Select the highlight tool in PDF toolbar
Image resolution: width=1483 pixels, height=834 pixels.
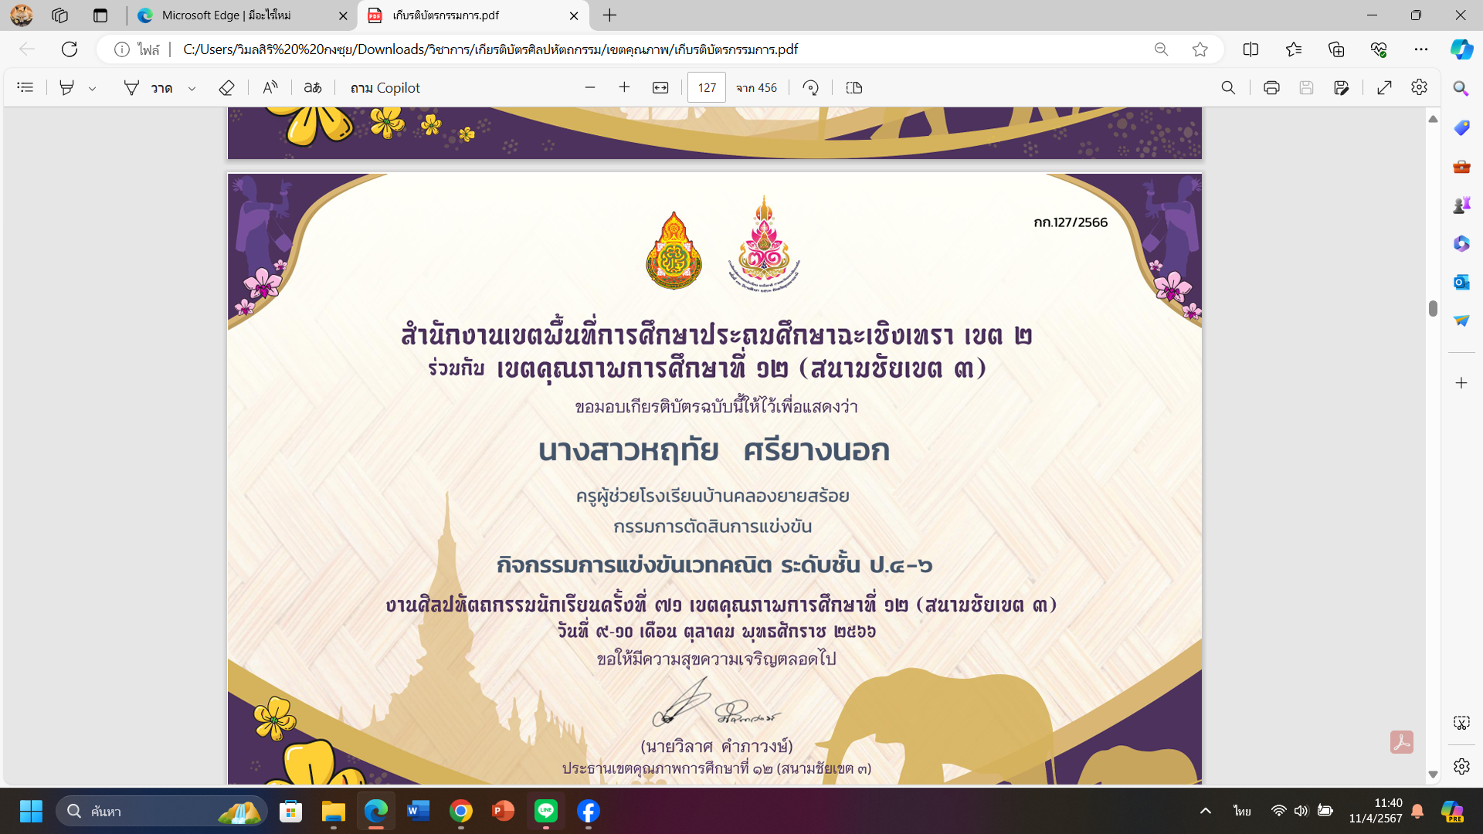click(67, 88)
